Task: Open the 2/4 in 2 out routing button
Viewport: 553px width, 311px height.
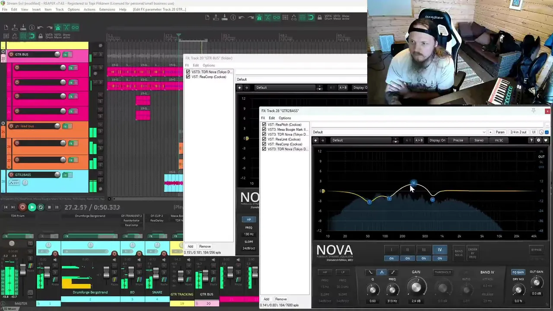Action: 518,132
